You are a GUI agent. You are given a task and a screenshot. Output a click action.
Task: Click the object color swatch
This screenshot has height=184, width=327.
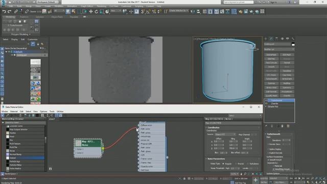[x=293, y=44]
